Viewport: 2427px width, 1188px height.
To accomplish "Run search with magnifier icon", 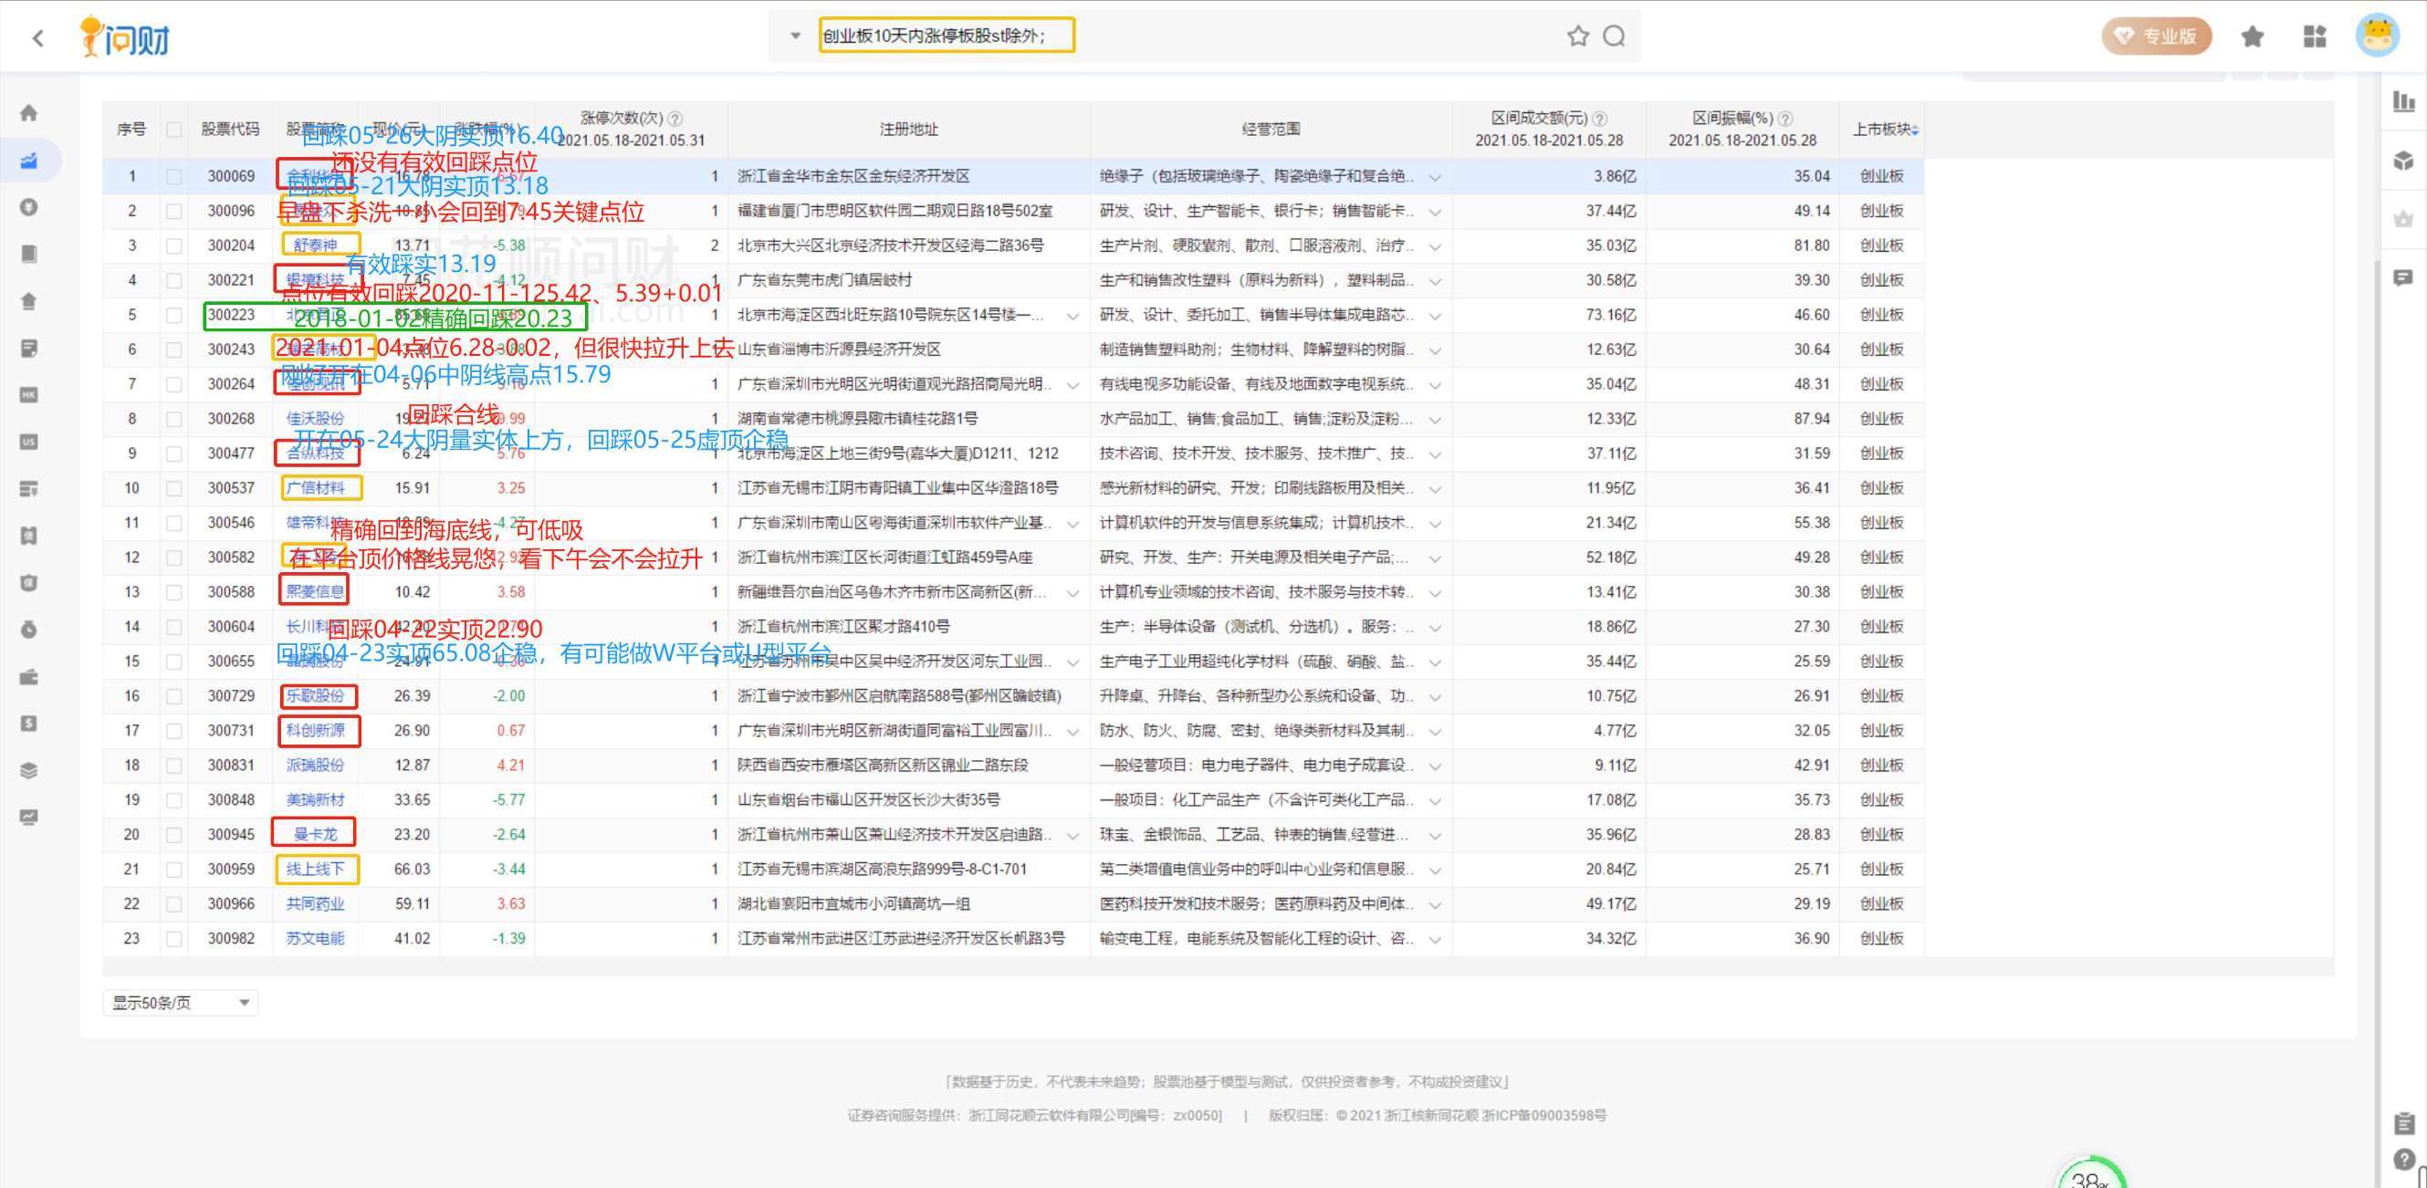I will (x=1614, y=36).
